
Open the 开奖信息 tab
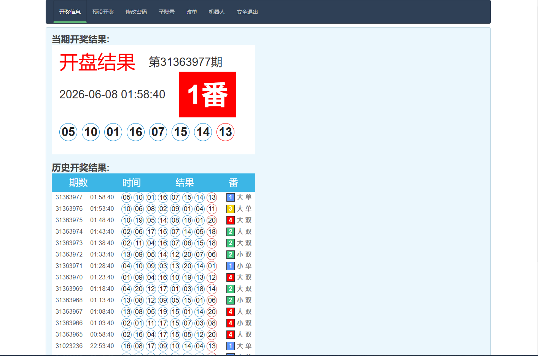coord(70,12)
